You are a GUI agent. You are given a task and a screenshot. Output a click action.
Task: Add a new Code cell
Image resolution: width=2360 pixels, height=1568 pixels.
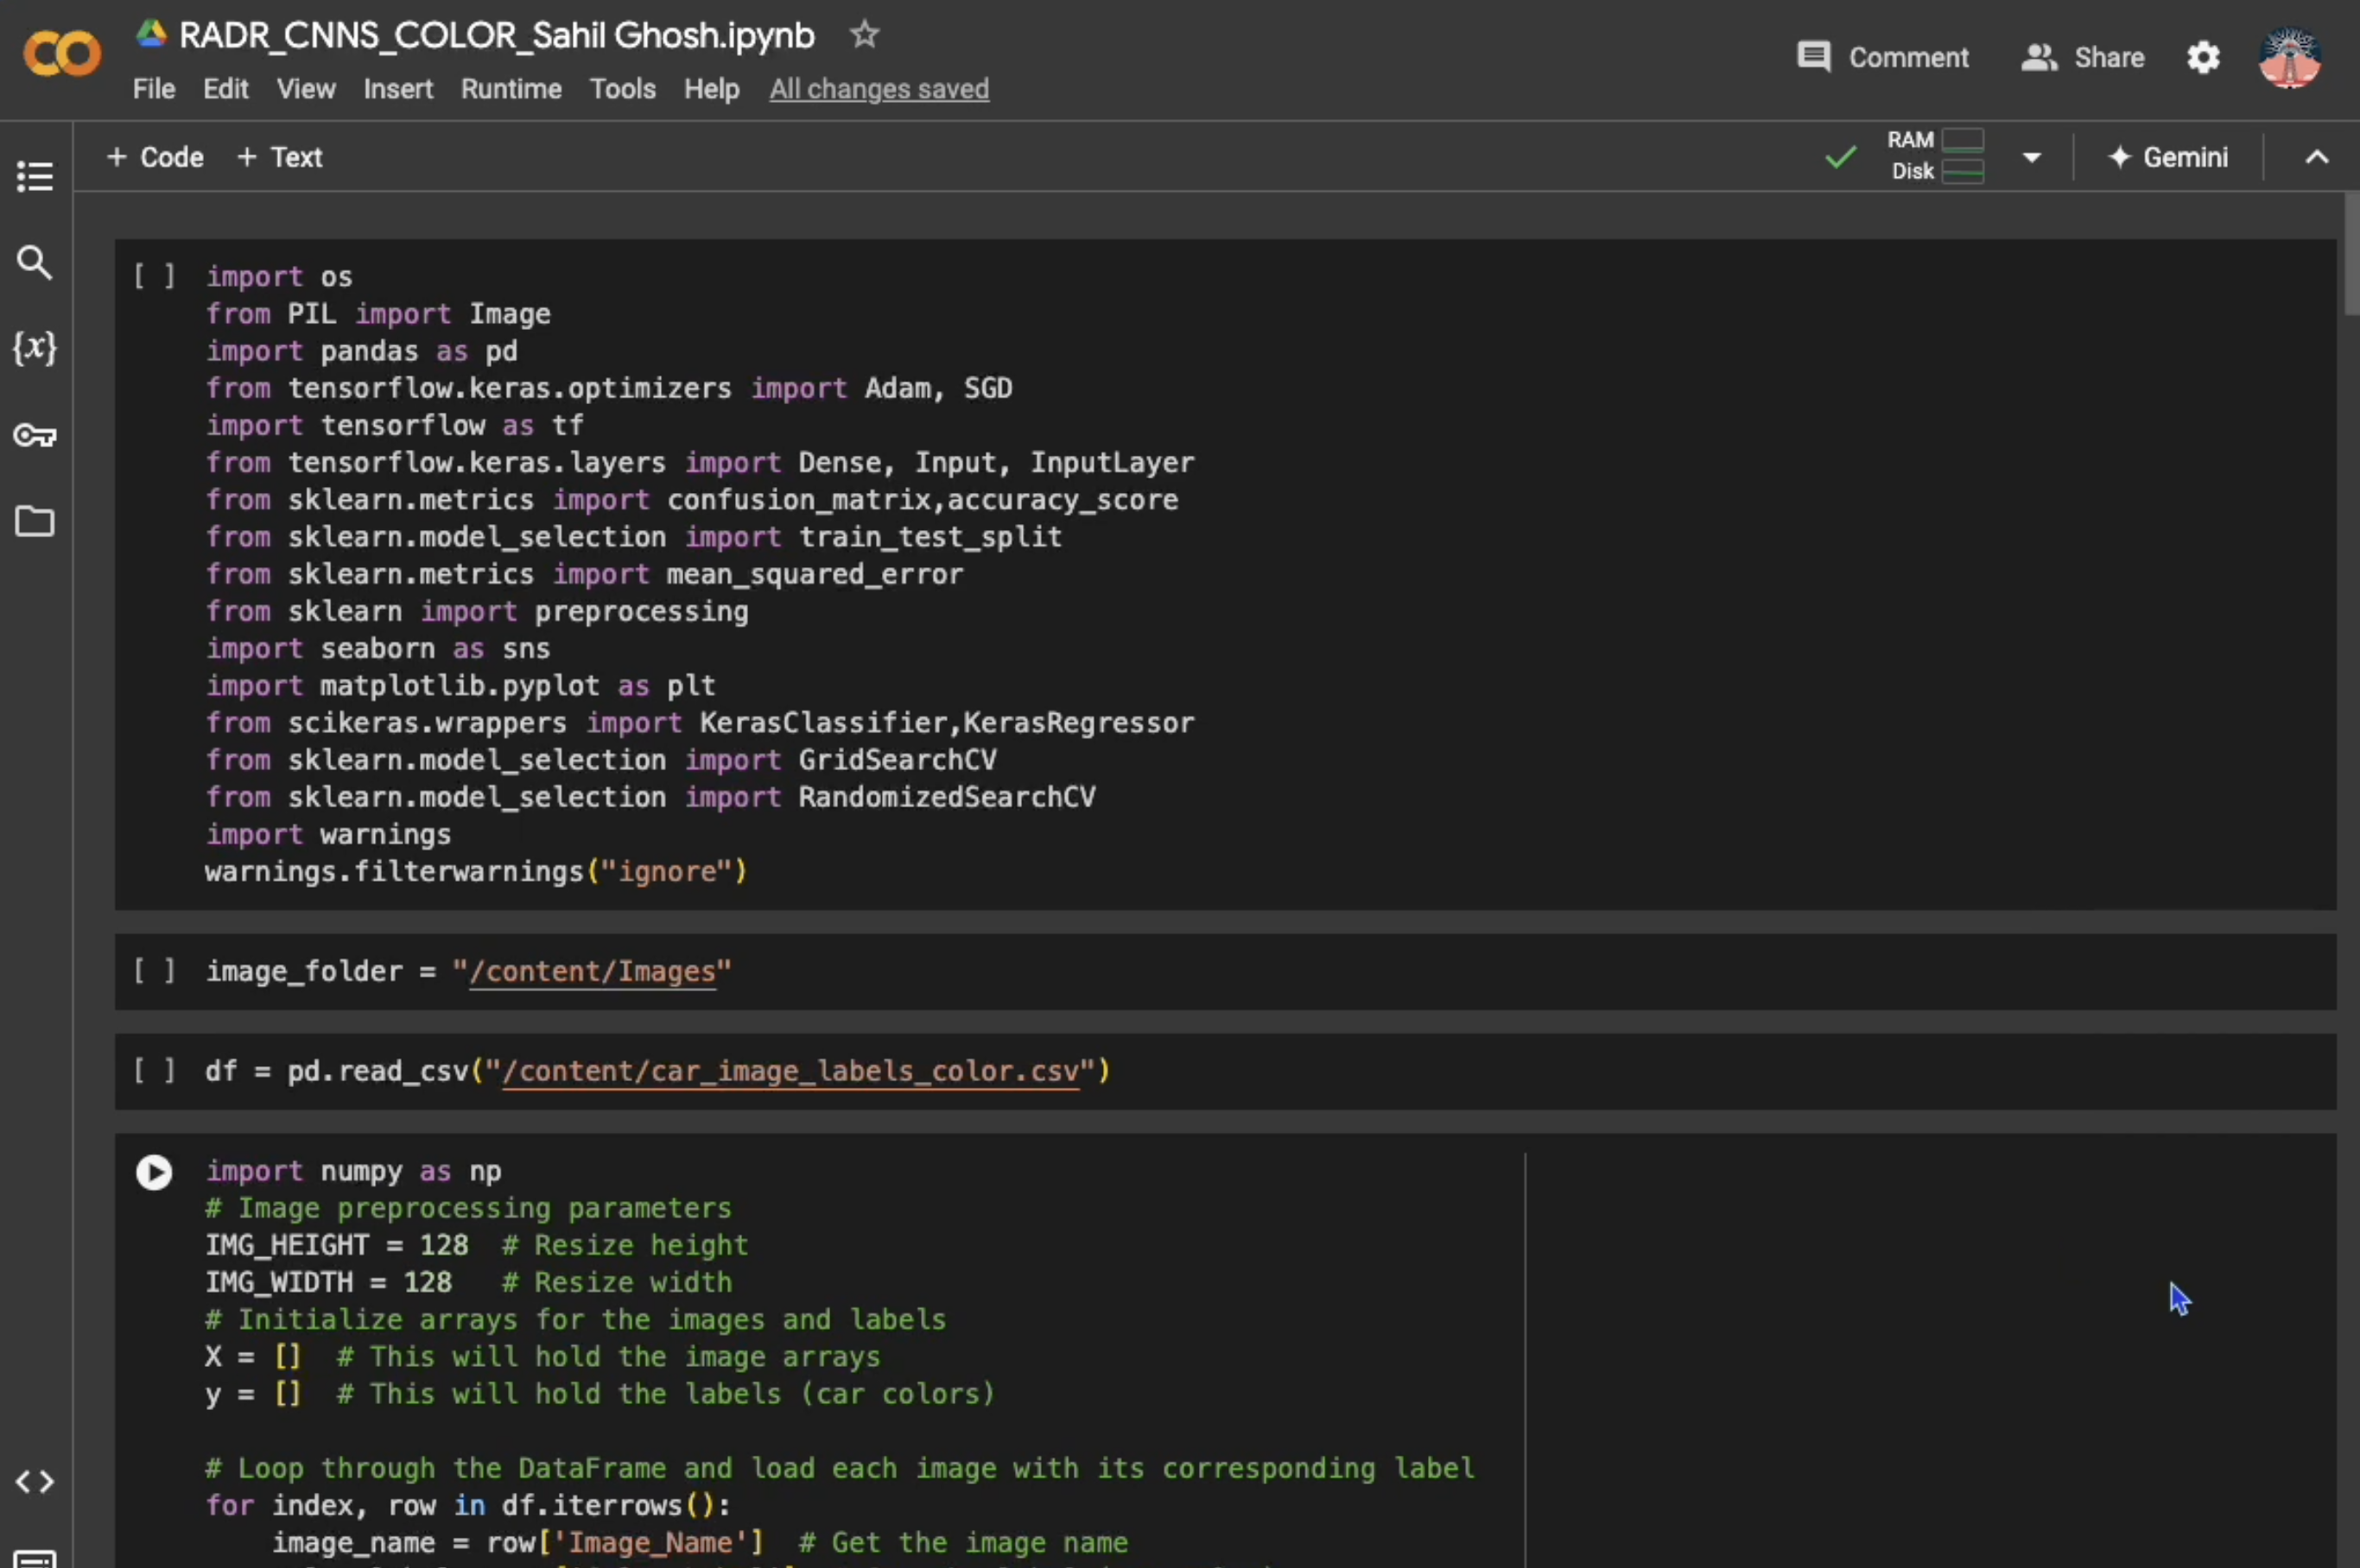(155, 157)
